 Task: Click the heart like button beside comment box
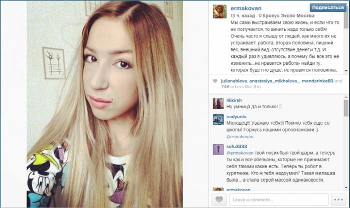pos(219,200)
